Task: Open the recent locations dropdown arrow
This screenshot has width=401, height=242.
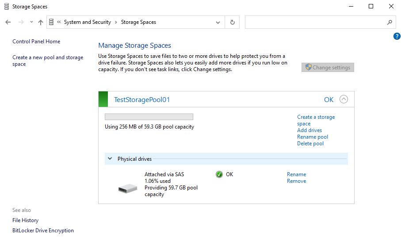Action: [x=31, y=22]
